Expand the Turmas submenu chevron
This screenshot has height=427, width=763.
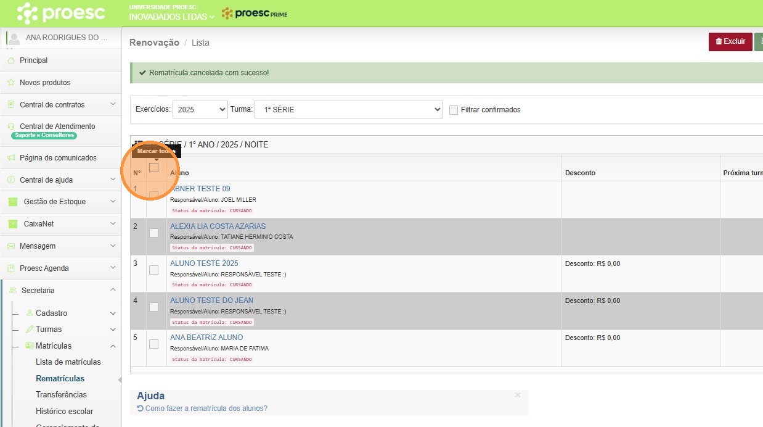(x=113, y=330)
